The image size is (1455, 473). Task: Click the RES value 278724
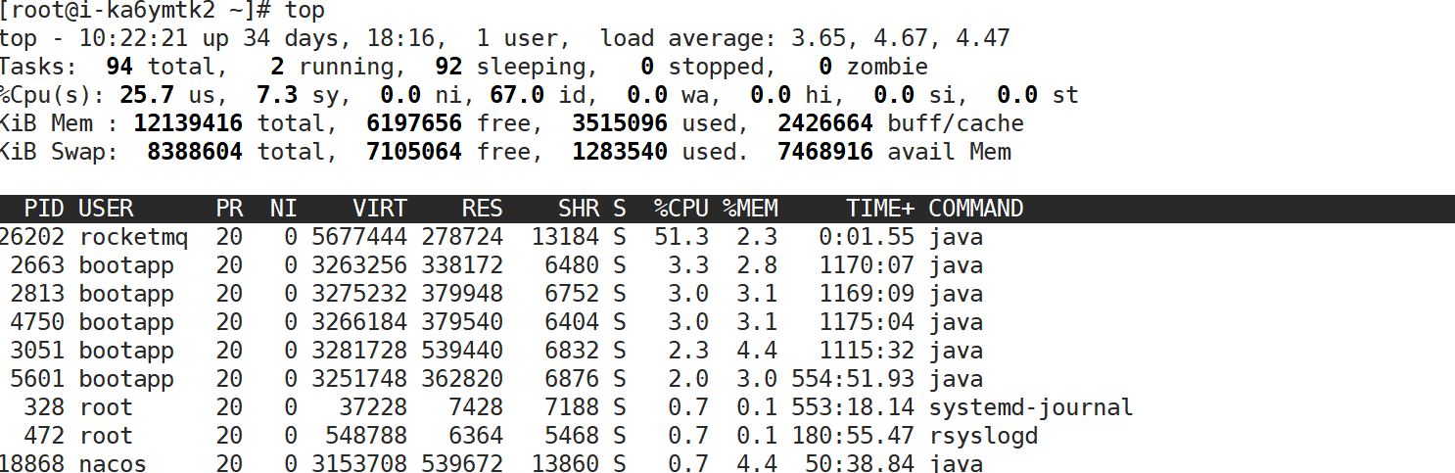click(462, 237)
